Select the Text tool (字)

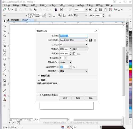click(5, 65)
